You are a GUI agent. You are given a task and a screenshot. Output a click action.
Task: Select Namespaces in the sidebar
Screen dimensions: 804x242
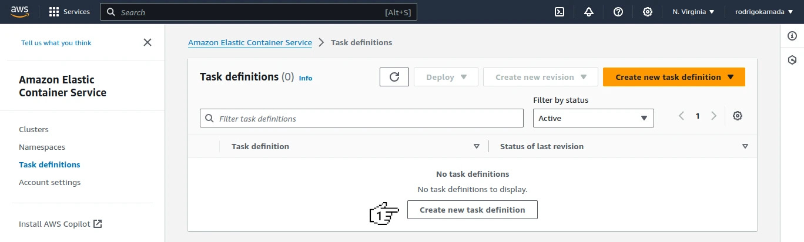(42, 147)
